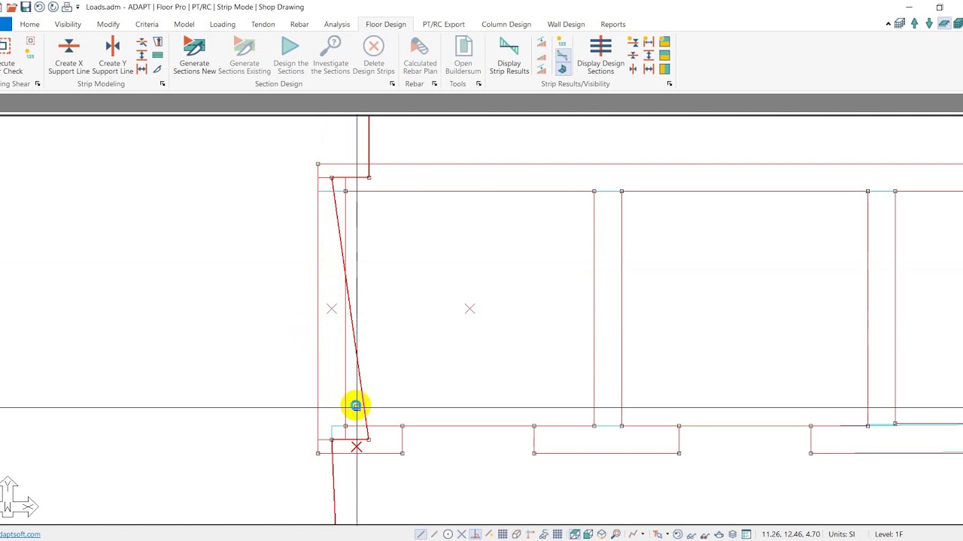Expand Strip Results/Visibility group launcher
The height and width of the screenshot is (541, 963).
coord(670,83)
